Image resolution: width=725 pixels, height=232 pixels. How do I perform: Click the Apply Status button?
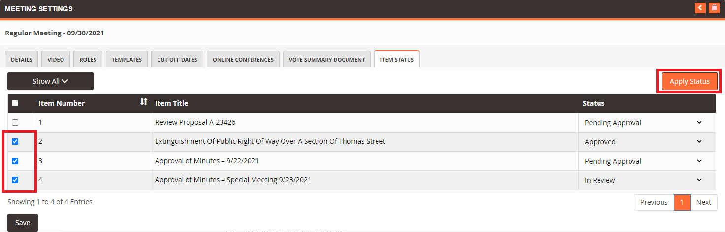click(690, 81)
